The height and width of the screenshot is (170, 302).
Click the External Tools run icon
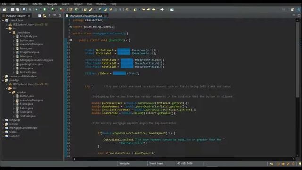coord(61,9)
